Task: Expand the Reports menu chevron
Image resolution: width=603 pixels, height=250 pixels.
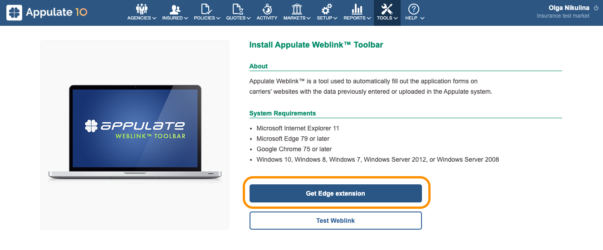Action: point(369,18)
